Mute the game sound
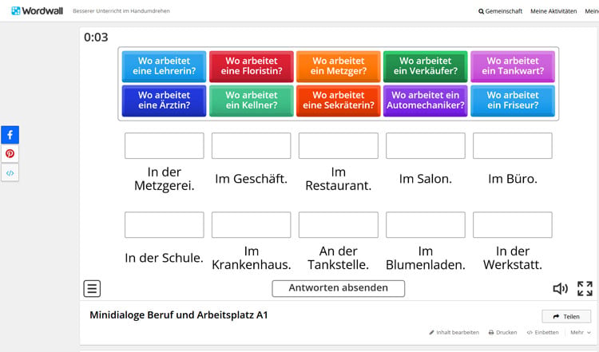 [561, 289]
